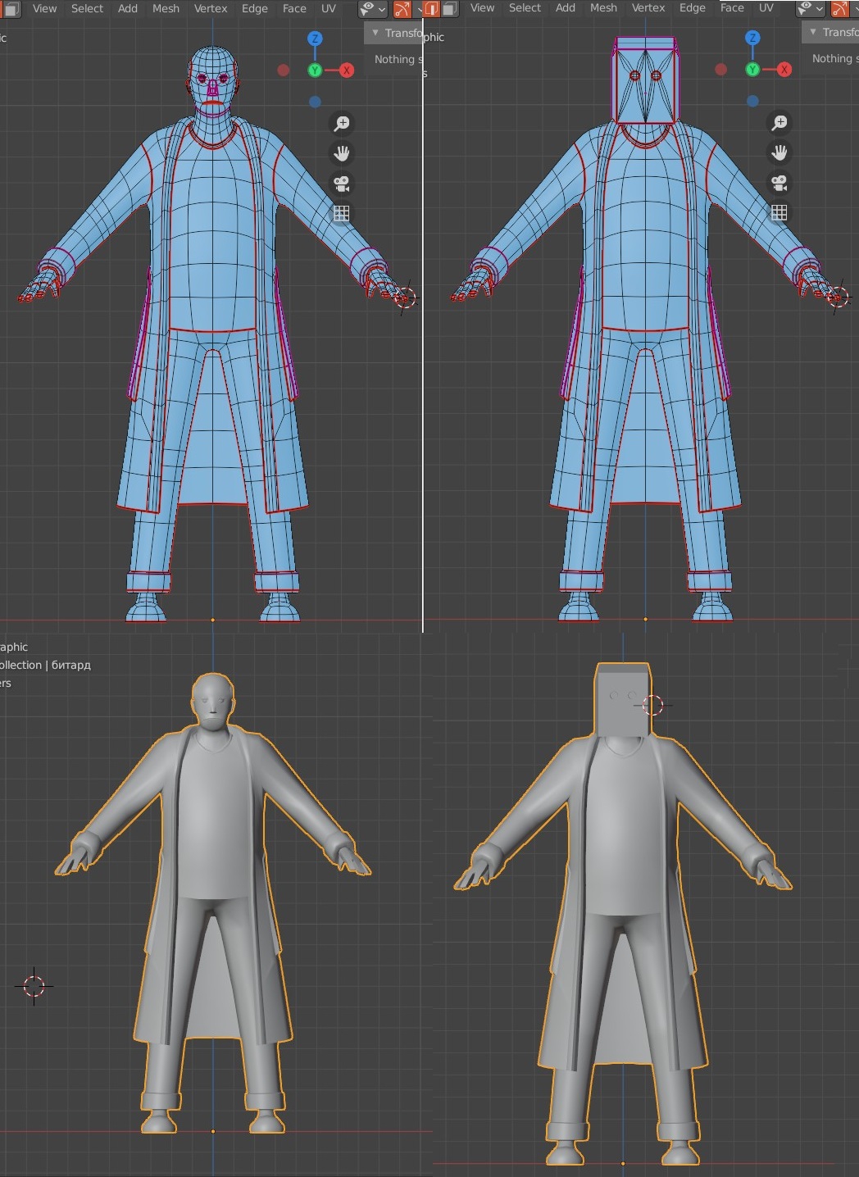This screenshot has width=859, height=1177.
Task: Click blue Z axis gizmo near box-head model
Action: tap(752, 38)
